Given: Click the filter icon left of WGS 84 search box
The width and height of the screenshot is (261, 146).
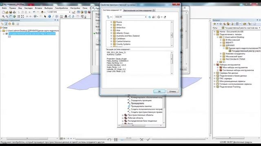Looking at the screenshot, I should point(108,17).
